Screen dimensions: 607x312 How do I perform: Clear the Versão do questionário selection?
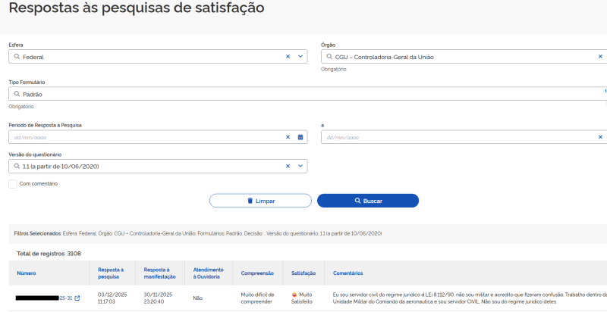288,166
